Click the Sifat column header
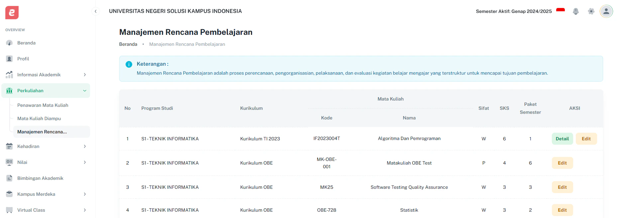 [x=484, y=108]
